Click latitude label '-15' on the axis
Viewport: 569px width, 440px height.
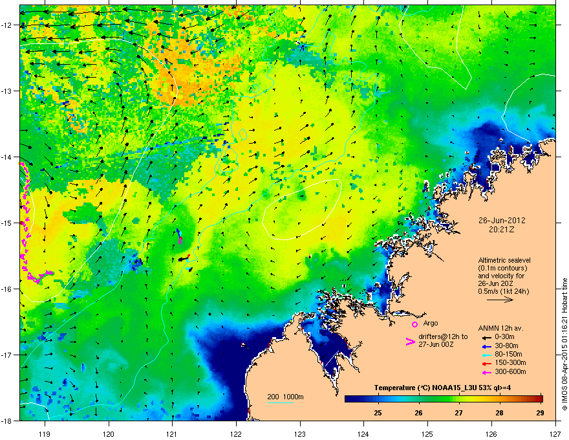click(7, 223)
